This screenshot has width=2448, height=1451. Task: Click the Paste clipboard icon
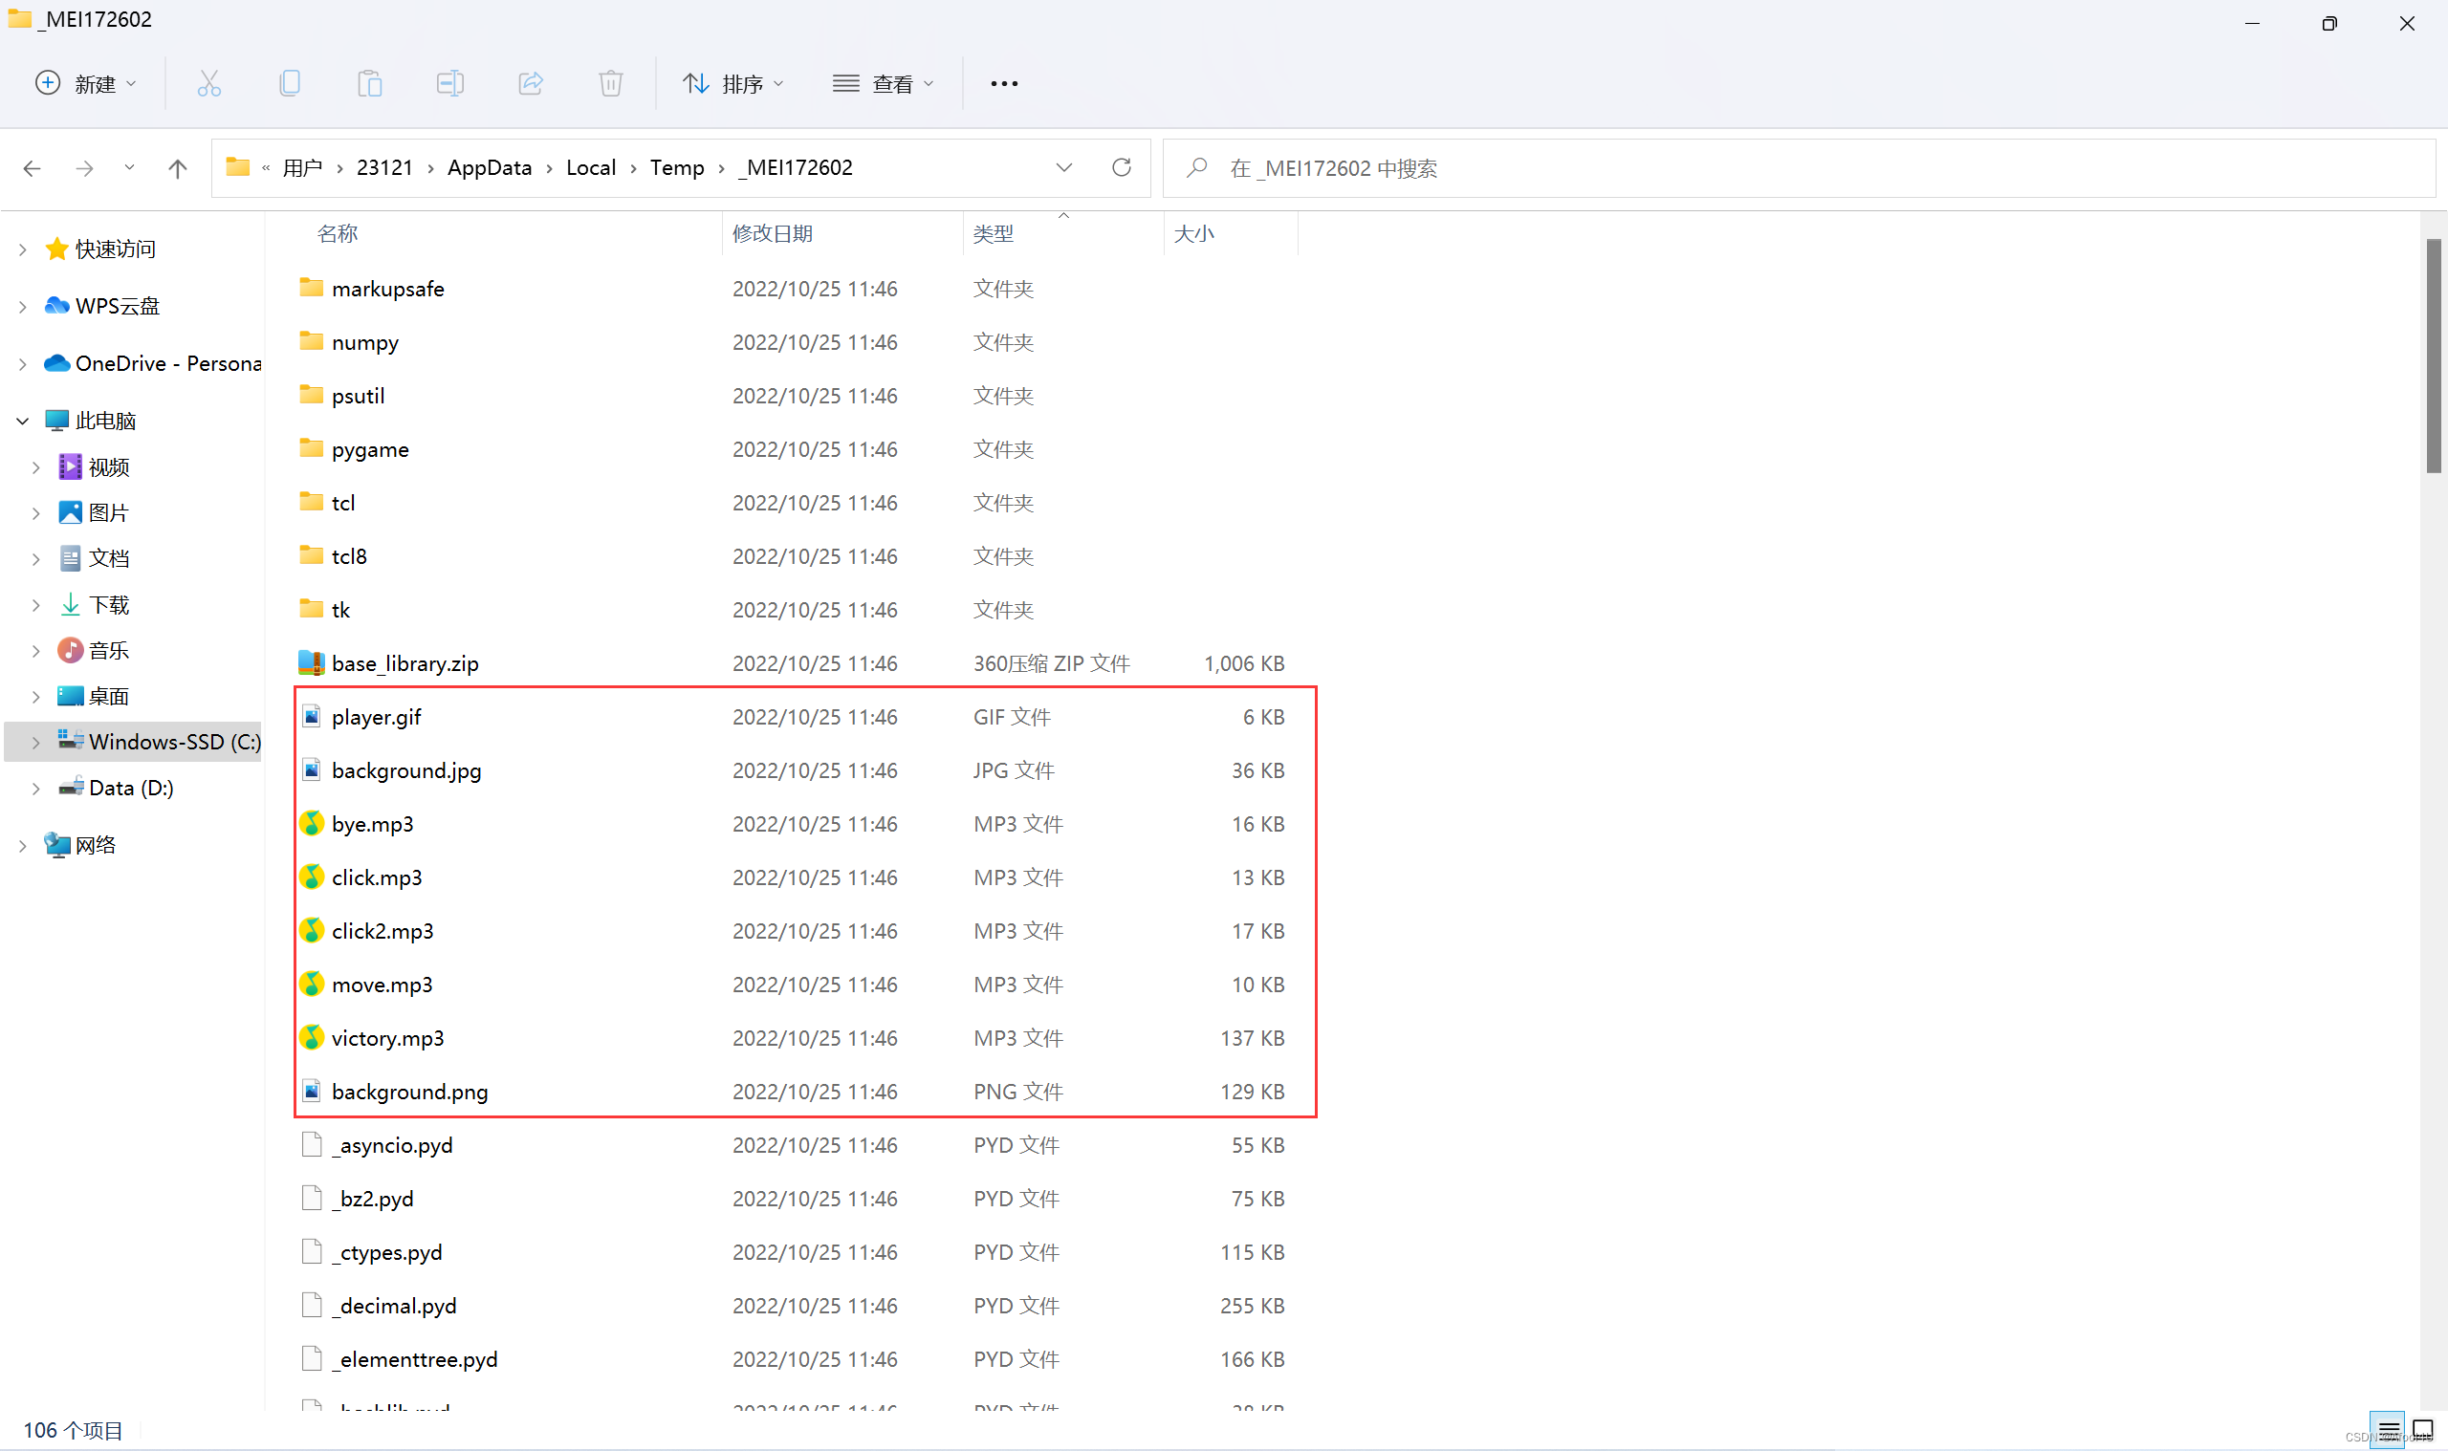[370, 84]
